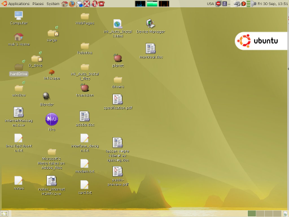Open the System menu
Viewport: 289px width, 217px height.
coord(53,3)
